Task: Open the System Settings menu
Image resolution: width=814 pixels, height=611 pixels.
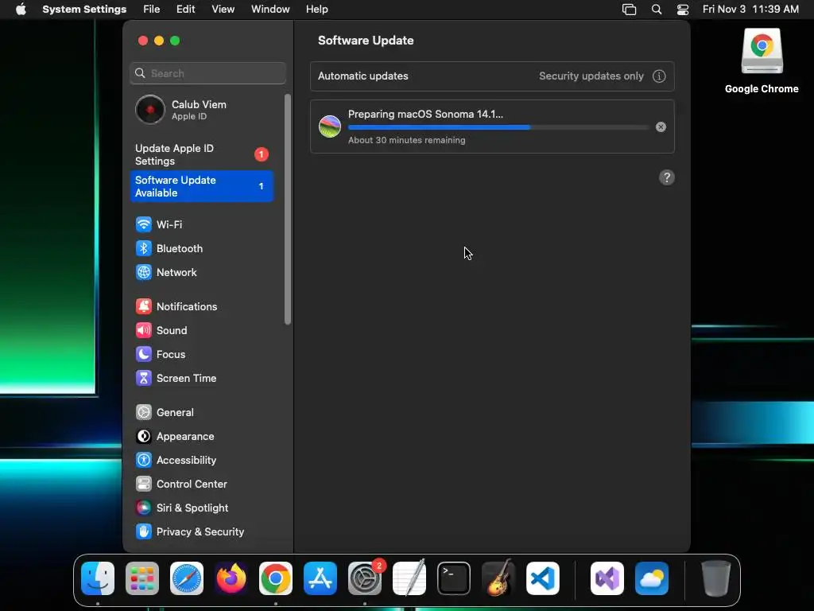Action: (84, 10)
